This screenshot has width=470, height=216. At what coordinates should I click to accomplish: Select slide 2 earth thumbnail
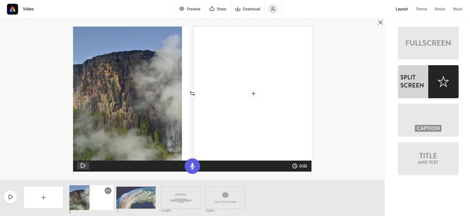coord(136,197)
